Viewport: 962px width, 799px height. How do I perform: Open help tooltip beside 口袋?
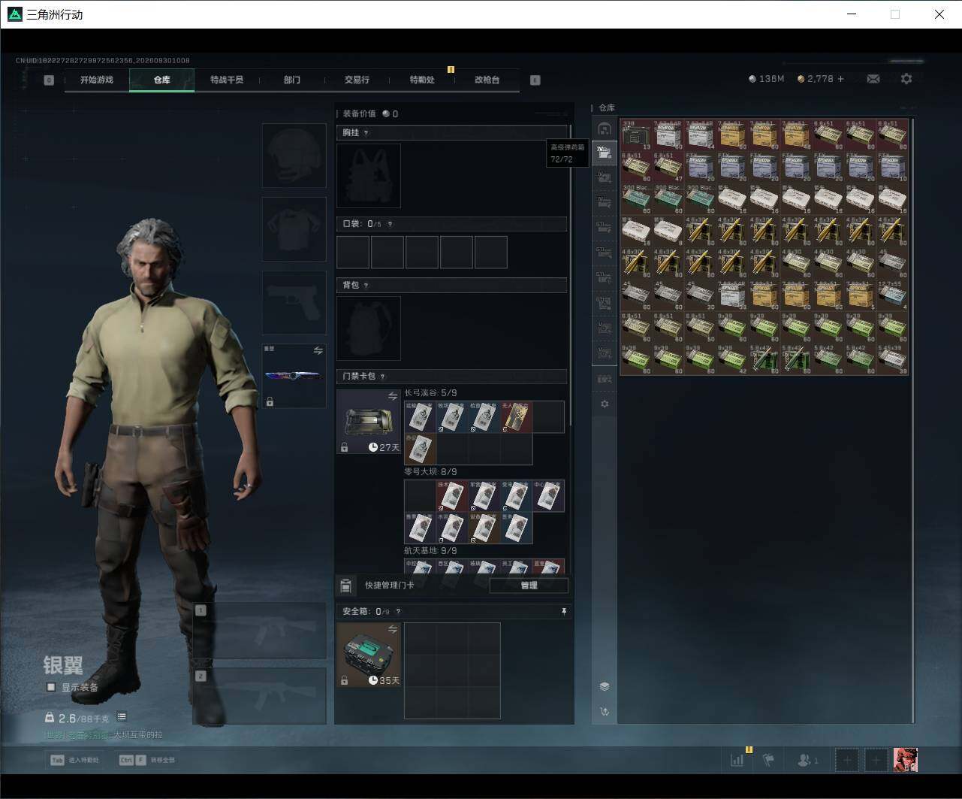(x=390, y=224)
